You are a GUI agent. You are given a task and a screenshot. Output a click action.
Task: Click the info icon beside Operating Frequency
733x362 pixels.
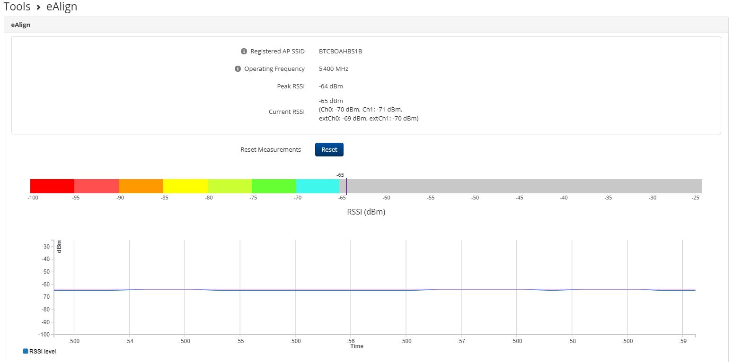click(x=238, y=69)
